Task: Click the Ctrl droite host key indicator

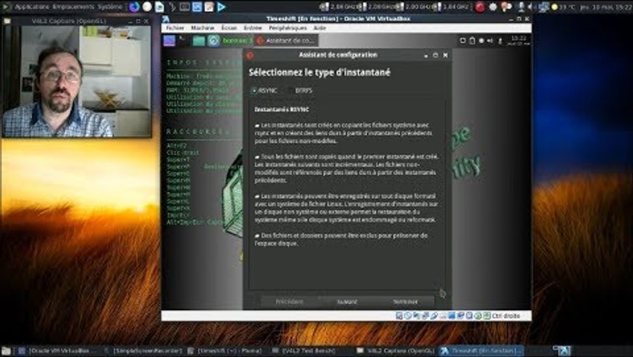Action: click(506, 315)
